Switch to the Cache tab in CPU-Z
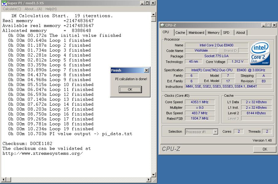 pos(180,33)
